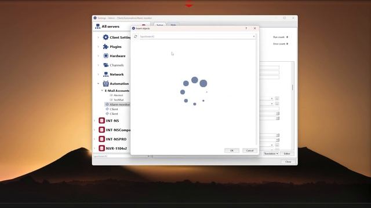Viewport: 371px width, 208px height.
Task: Click the Hardware chip icon
Action: [x=106, y=56]
